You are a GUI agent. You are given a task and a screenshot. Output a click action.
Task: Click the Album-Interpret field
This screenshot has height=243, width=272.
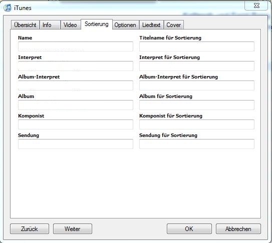pyautogui.click(x=76, y=85)
